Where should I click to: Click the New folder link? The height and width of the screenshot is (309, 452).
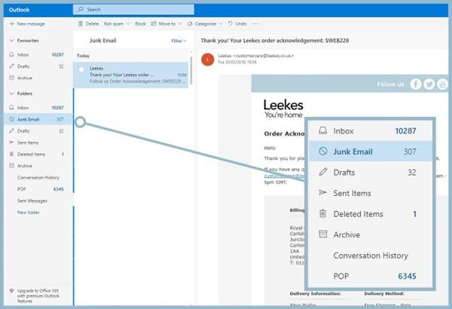coord(29,213)
